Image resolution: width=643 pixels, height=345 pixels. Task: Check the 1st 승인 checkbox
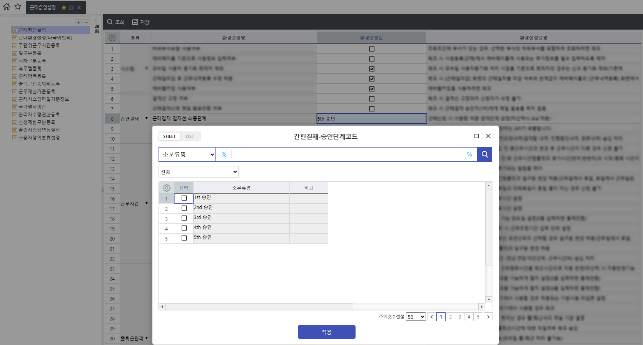pos(184,198)
